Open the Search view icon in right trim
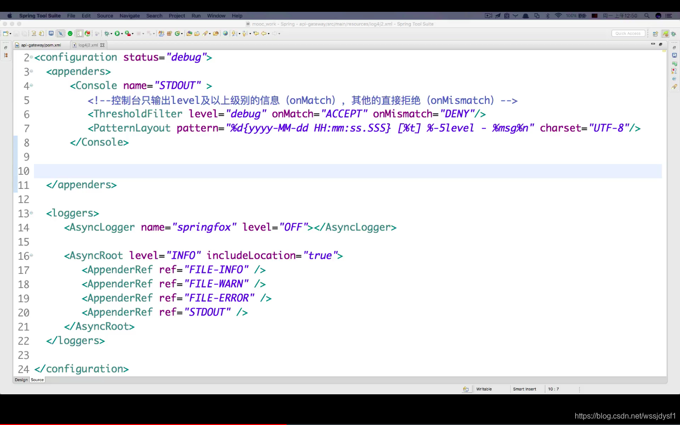Image resolution: width=680 pixels, height=425 pixels. tap(674, 87)
